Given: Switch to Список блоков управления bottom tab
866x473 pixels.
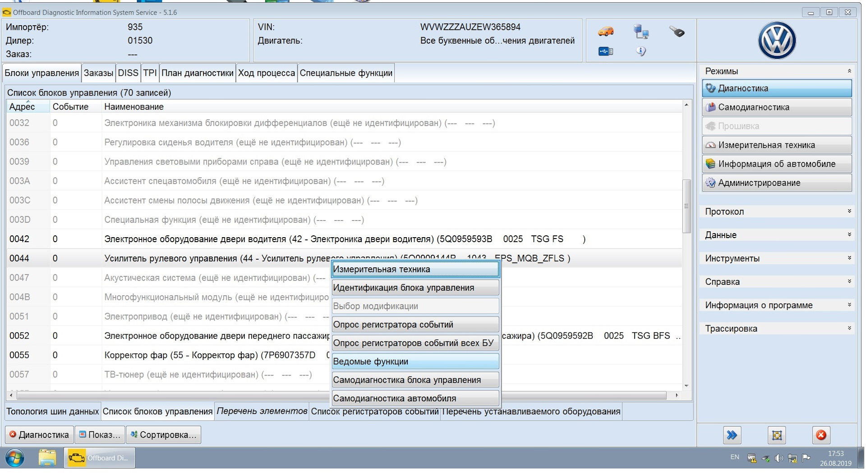Looking at the screenshot, I should coord(157,412).
